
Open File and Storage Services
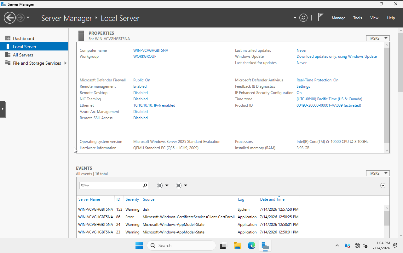37,63
